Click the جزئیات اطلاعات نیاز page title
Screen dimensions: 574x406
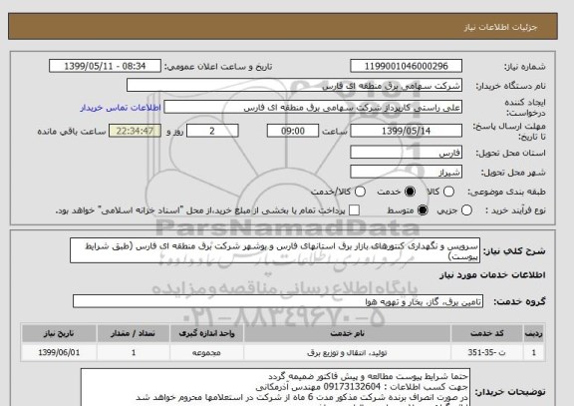pos(500,28)
